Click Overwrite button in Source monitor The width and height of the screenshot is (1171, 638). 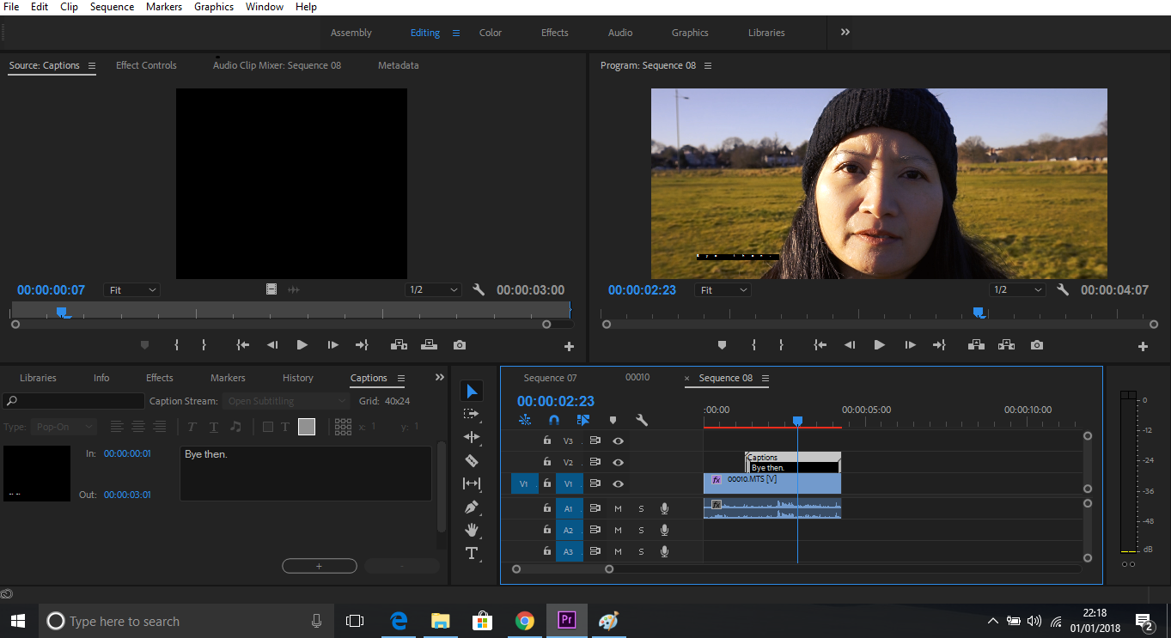point(429,345)
